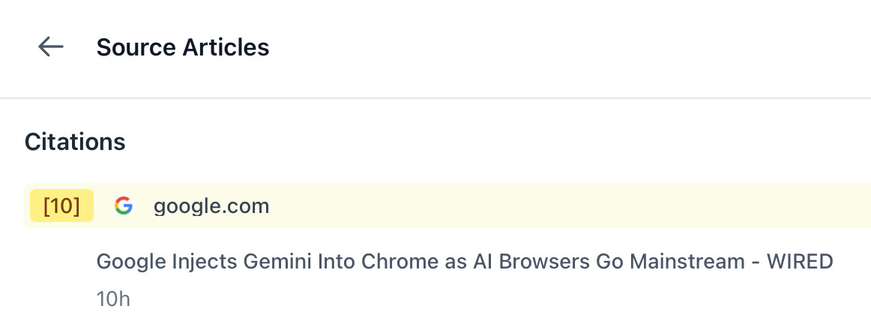The image size is (871, 327).
Task: Click the number 10 inside the citation badge
Action: [x=62, y=206]
